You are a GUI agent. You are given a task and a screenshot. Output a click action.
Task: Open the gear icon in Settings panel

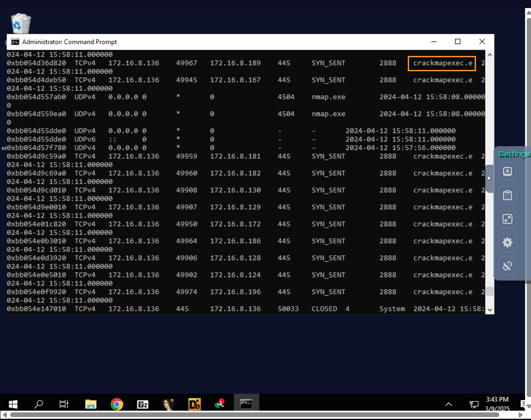click(507, 242)
